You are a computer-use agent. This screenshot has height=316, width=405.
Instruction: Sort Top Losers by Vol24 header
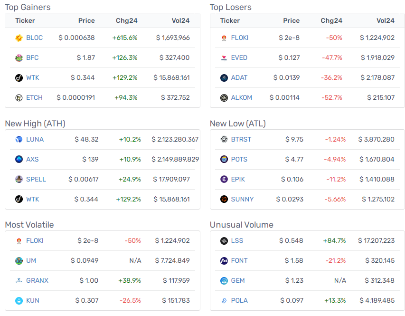tap(386, 21)
